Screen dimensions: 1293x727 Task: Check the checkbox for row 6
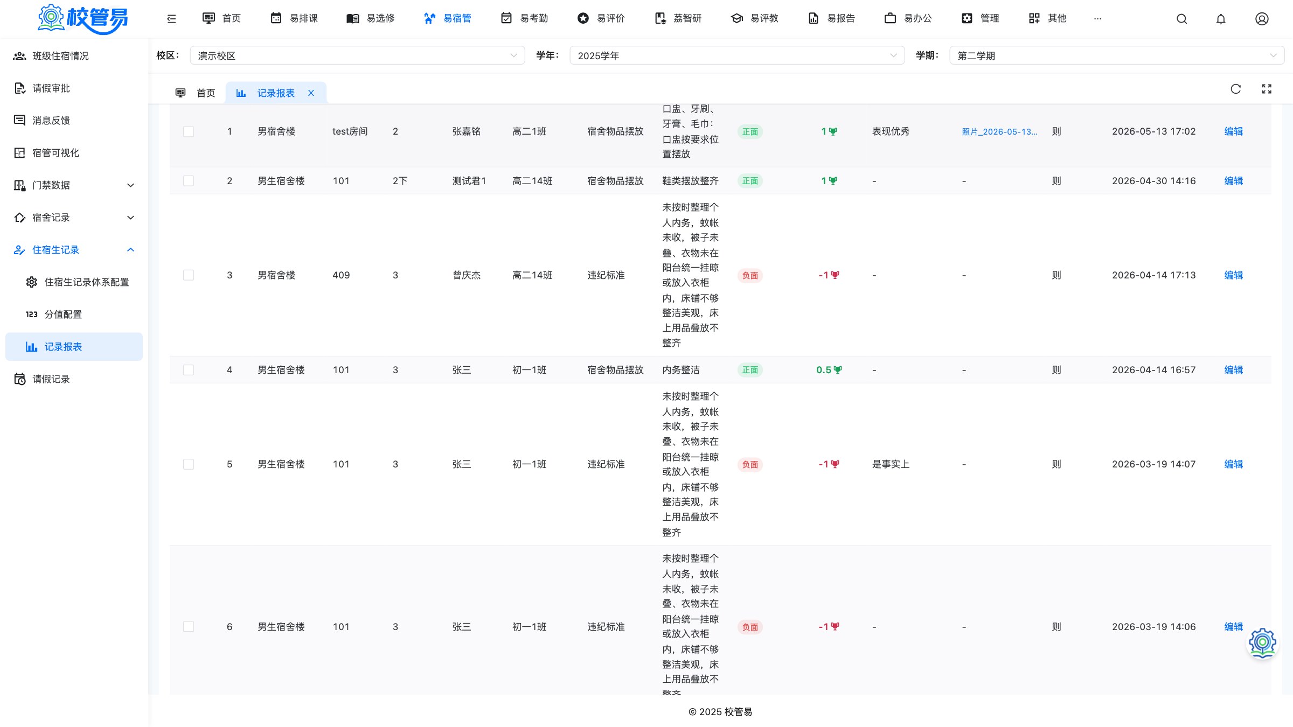(x=189, y=627)
